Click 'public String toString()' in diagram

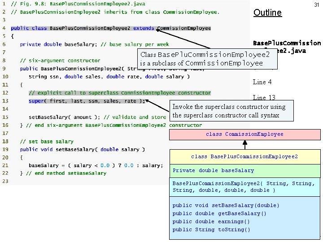211,229
